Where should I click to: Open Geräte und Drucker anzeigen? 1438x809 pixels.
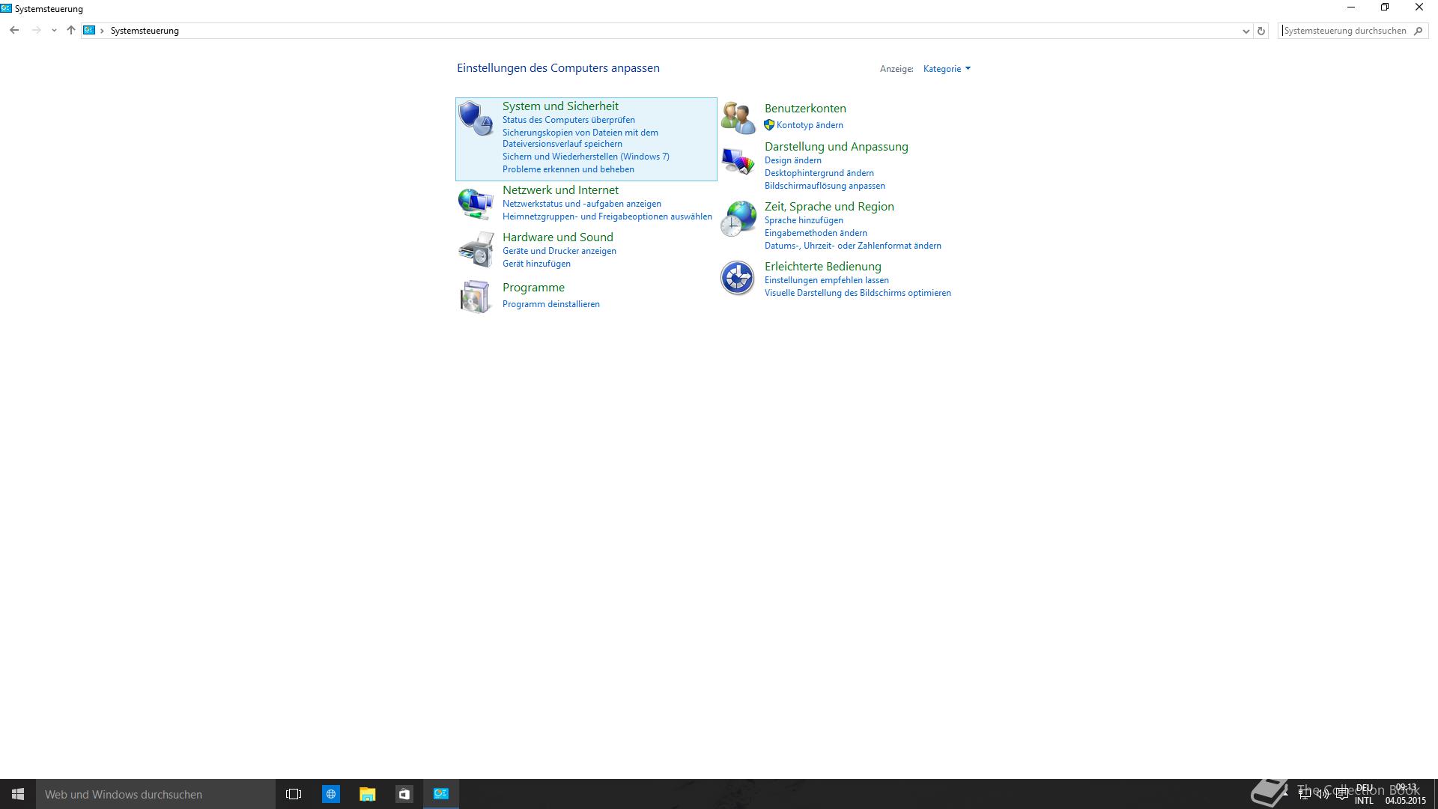pos(559,251)
